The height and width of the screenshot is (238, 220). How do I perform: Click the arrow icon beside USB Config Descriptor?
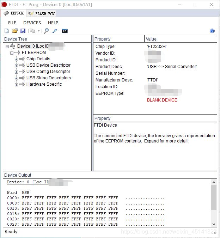pyautogui.click(x=22, y=72)
